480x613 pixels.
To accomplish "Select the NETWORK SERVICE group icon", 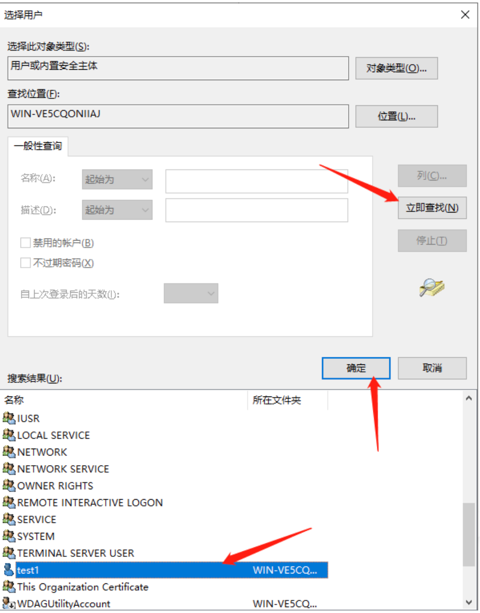I will [9, 469].
